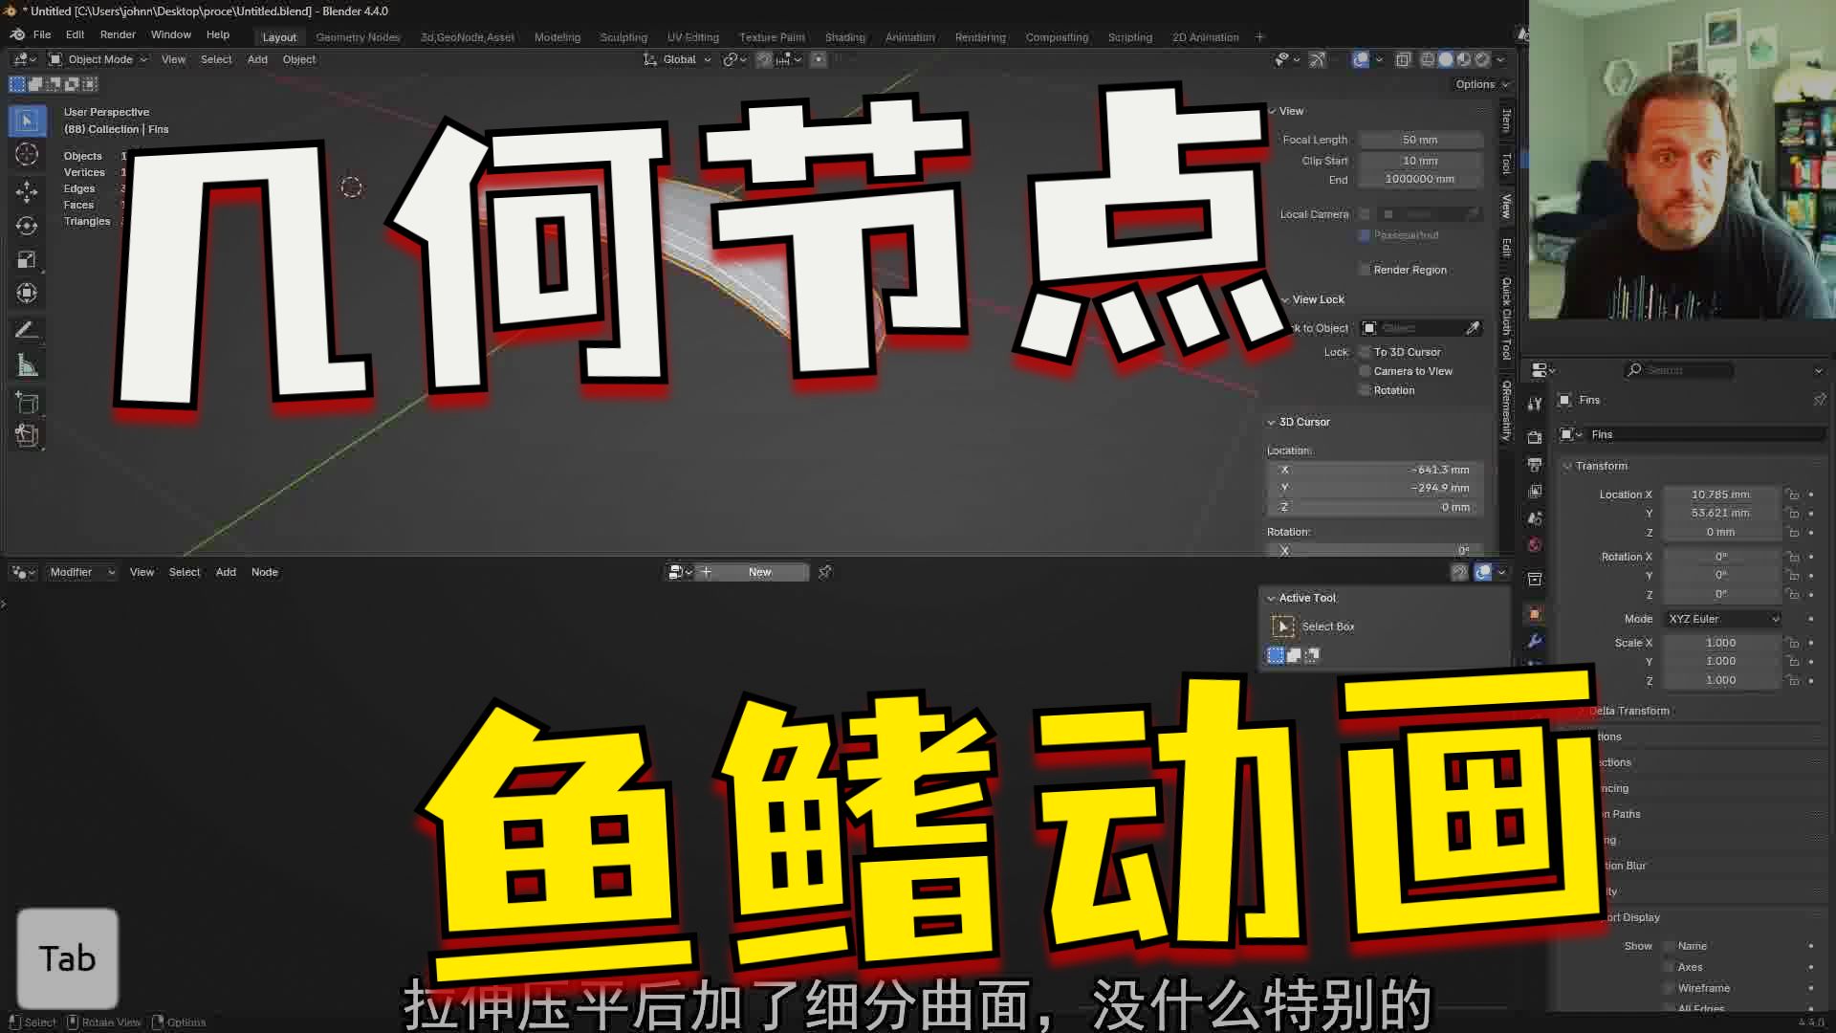
Task: Open the Collection properties tab icon
Action: pos(1535,579)
